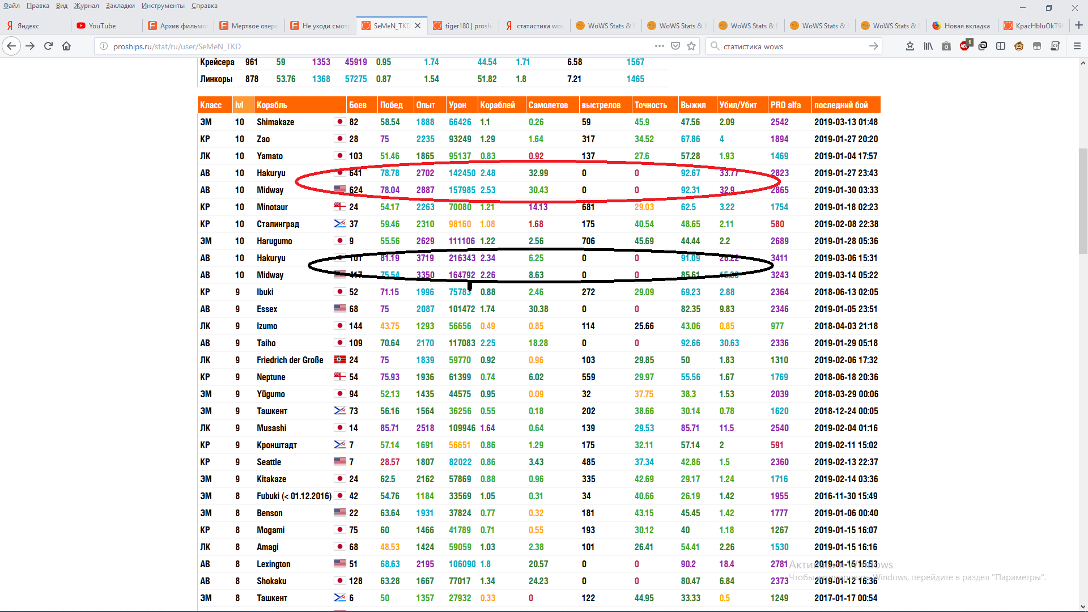Open the bookmarks menu toolbar icon
The height and width of the screenshot is (612, 1088).
pyautogui.click(x=910, y=46)
